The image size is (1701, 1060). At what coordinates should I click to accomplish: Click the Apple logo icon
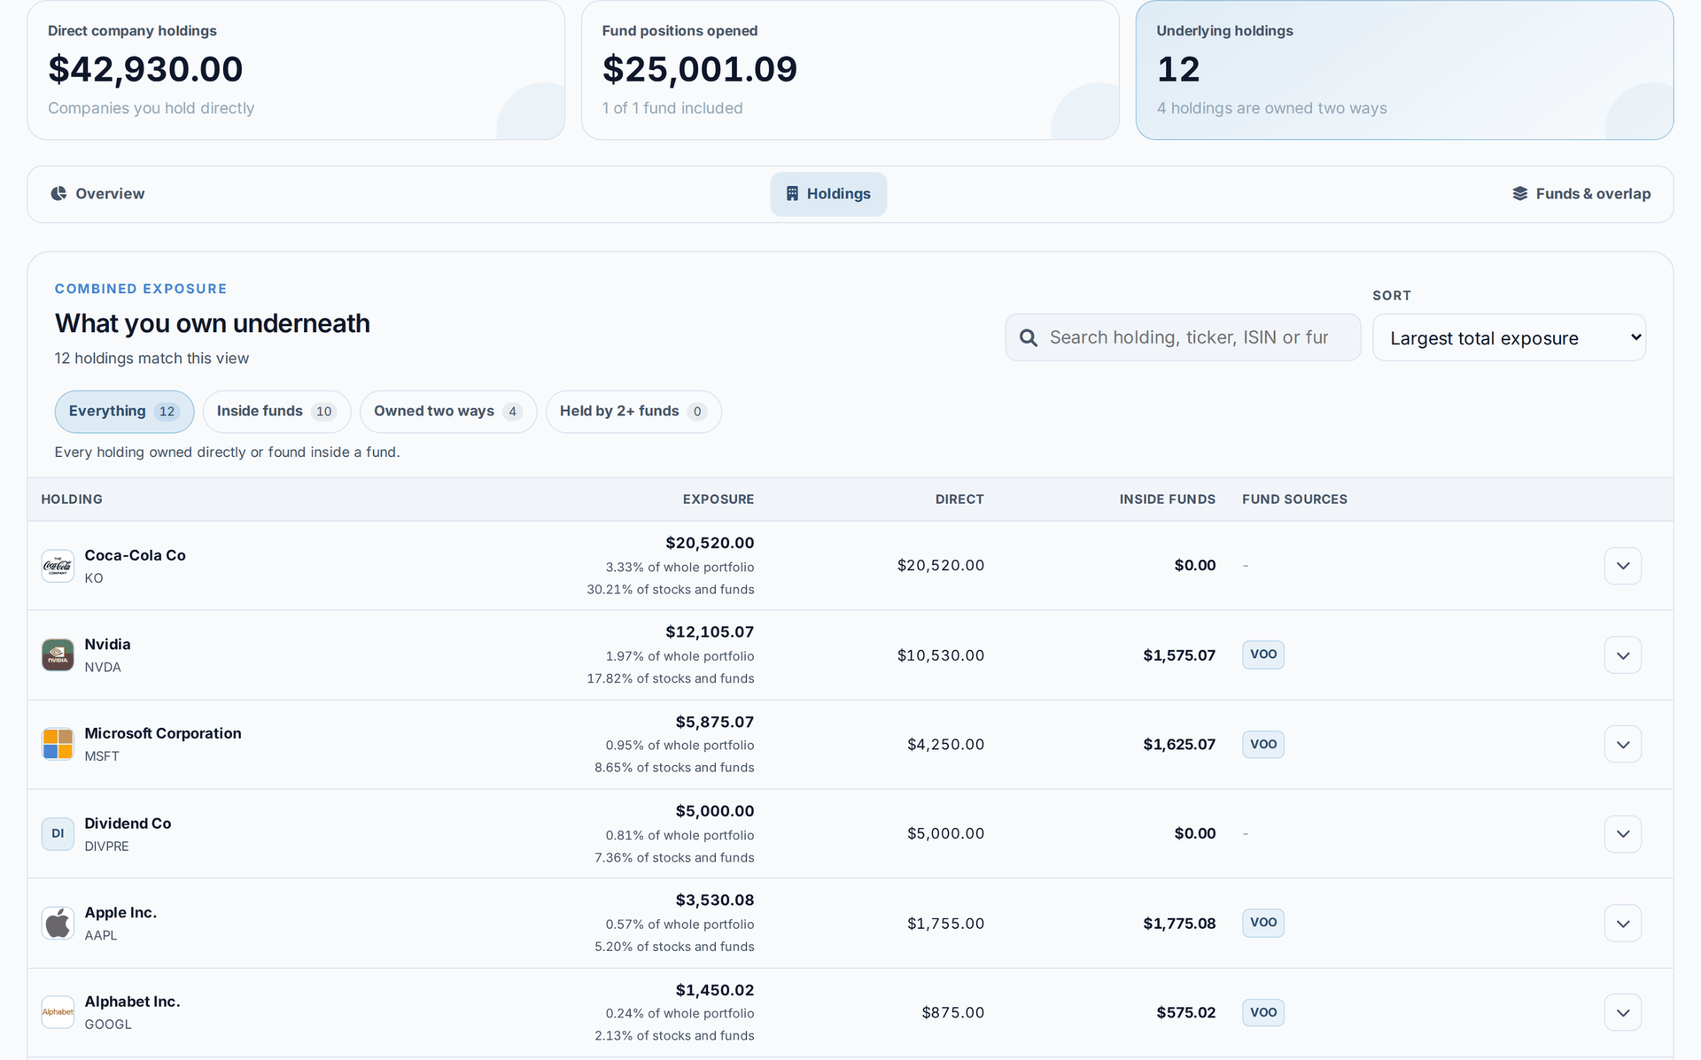[x=58, y=923]
